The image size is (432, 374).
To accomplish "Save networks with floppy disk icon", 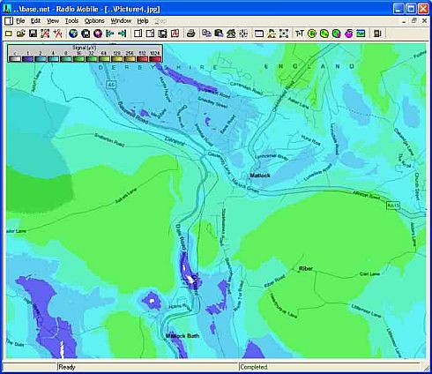I will pyautogui.click(x=33, y=34).
